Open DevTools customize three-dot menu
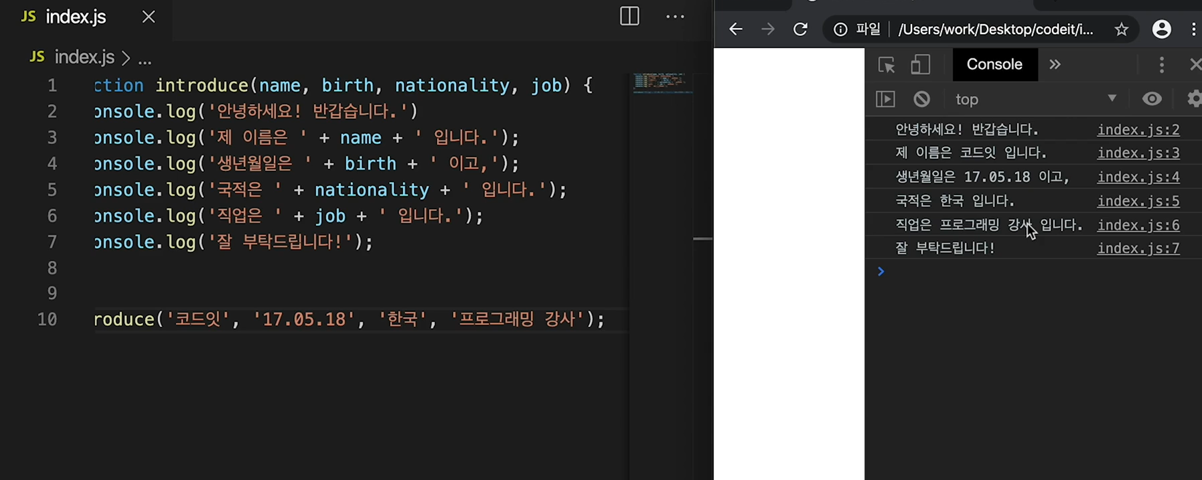The width and height of the screenshot is (1202, 480). (1162, 64)
